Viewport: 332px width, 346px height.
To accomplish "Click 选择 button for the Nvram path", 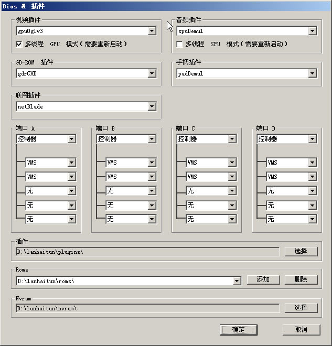I will pos(301,308).
